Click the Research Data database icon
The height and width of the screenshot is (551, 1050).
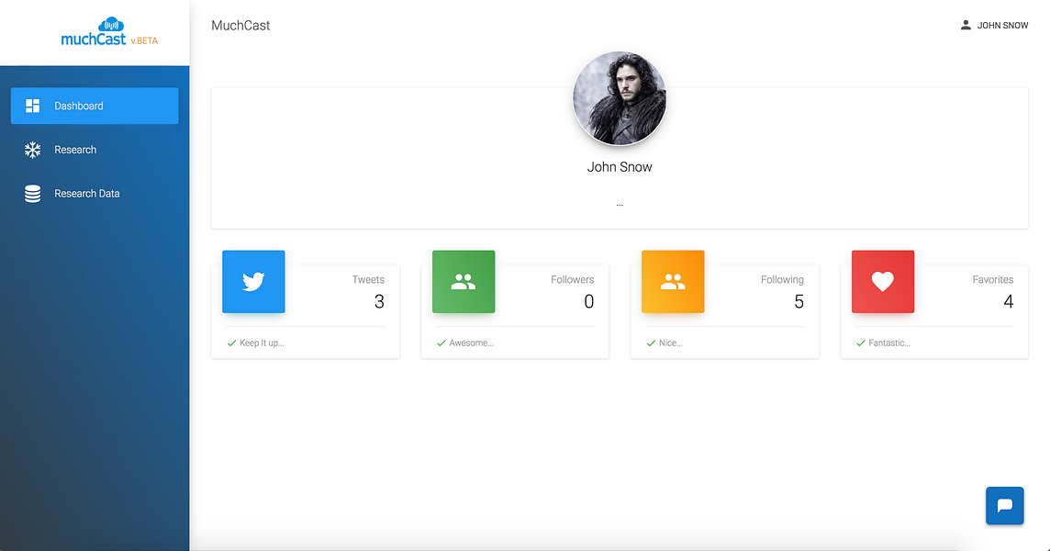point(32,194)
